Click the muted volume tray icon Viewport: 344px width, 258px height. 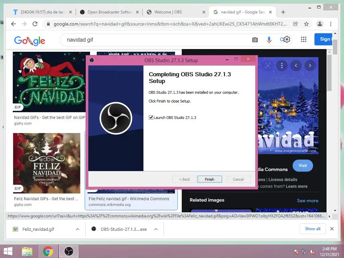pyautogui.click(x=312, y=252)
